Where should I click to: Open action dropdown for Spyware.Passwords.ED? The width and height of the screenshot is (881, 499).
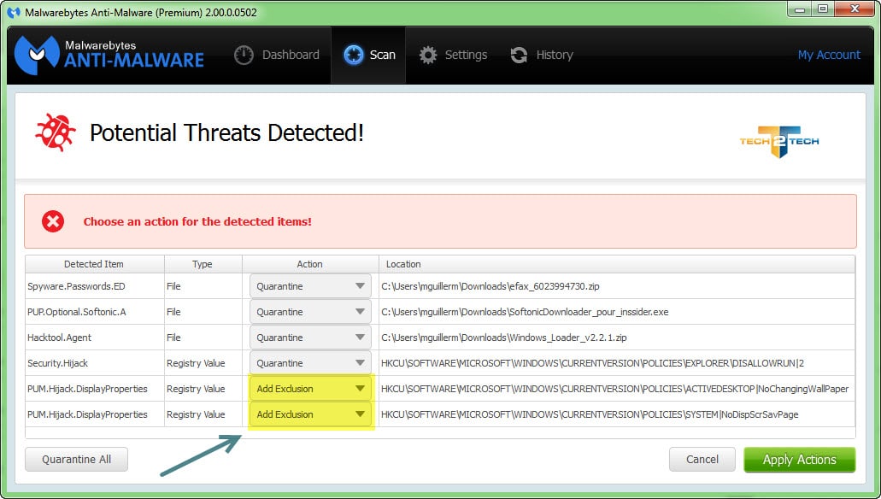point(310,286)
